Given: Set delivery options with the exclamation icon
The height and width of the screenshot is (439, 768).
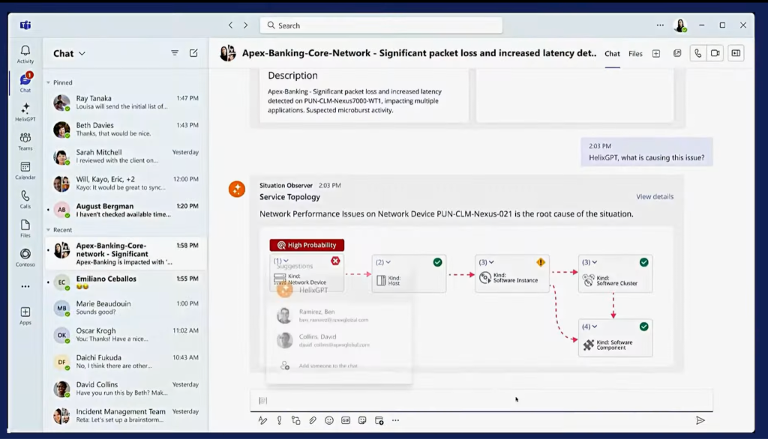Looking at the screenshot, I should (279, 420).
